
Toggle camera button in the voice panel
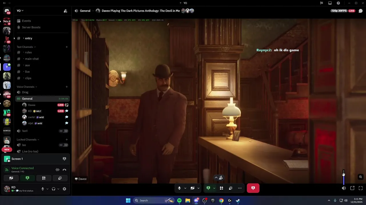click(x=11, y=178)
